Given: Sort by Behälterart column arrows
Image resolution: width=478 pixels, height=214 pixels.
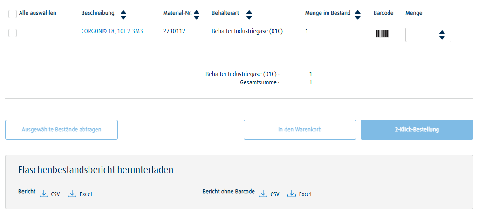Looking at the screenshot, I should pos(249,14).
